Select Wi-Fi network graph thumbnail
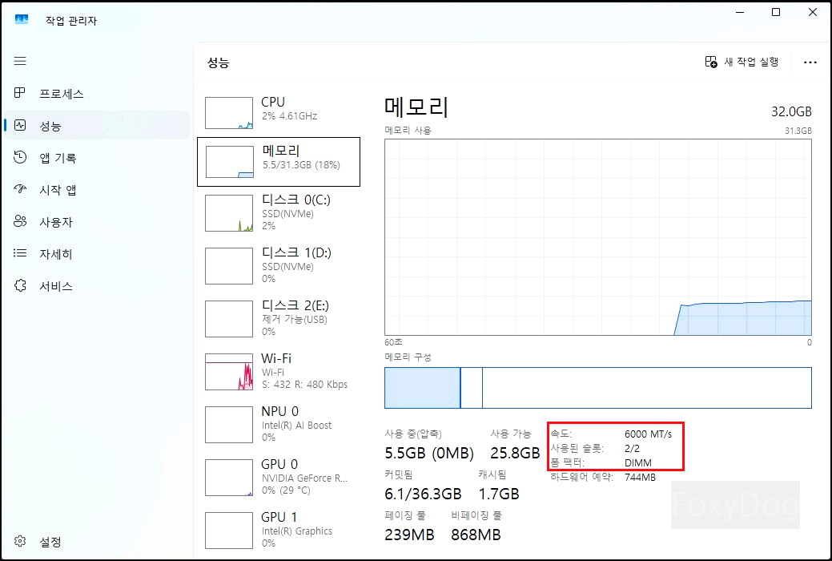 (x=229, y=372)
